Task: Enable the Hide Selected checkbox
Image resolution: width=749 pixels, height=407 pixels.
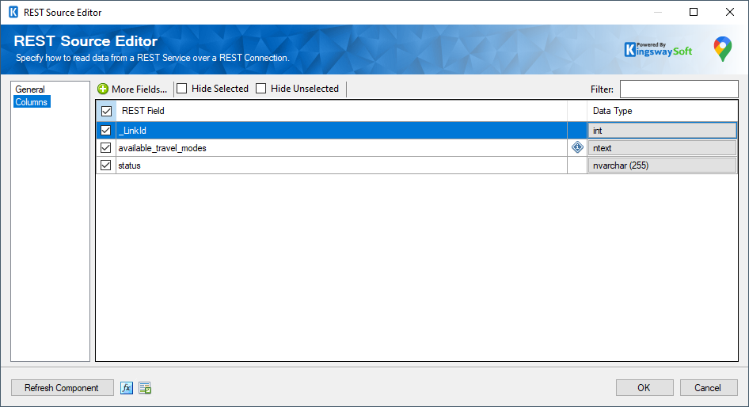Action: (x=182, y=89)
